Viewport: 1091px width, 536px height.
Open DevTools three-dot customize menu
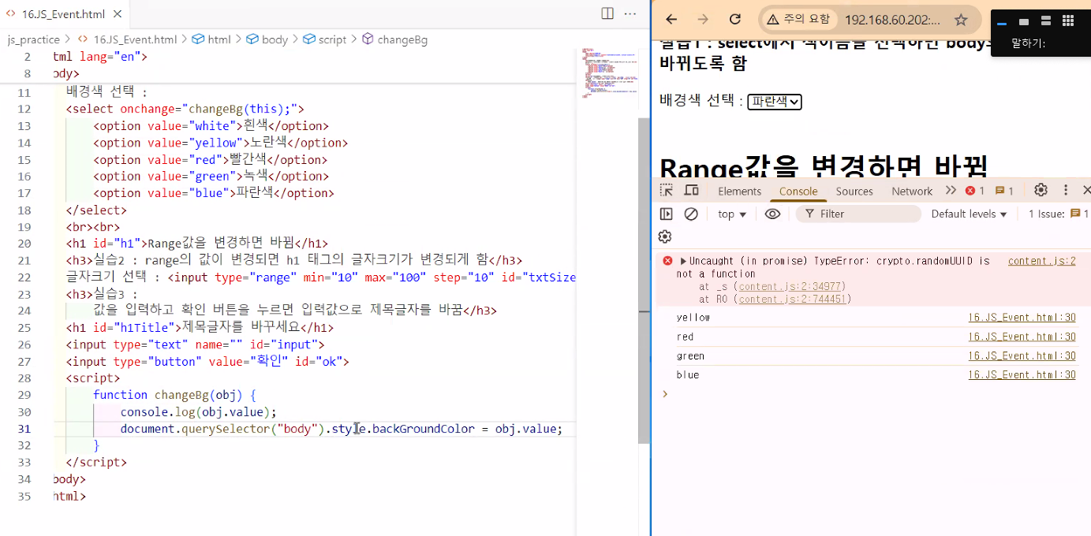click(x=1066, y=190)
